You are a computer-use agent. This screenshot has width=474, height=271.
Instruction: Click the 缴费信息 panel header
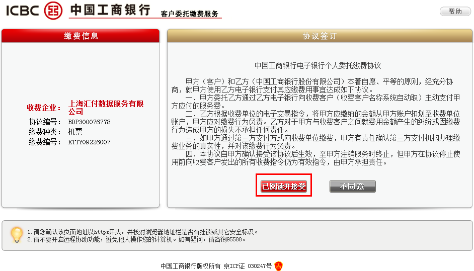pos(81,36)
